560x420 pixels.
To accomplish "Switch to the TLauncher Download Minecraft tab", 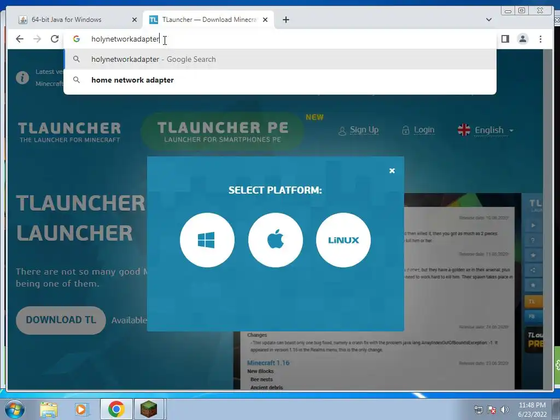I will click(208, 20).
